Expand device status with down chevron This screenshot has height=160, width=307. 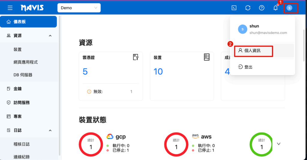click(279, 144)
